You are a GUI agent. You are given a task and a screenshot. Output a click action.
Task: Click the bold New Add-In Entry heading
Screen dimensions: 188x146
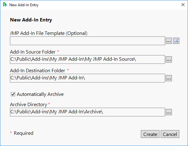point(31,20)
